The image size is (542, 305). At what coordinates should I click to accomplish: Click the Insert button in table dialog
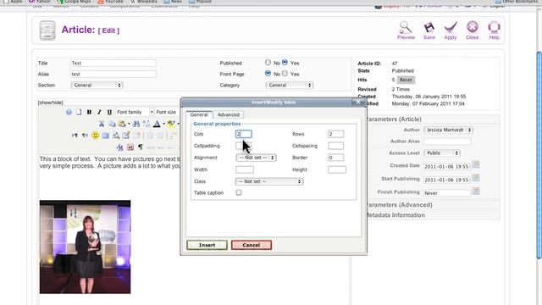click(x=207, y=245)
